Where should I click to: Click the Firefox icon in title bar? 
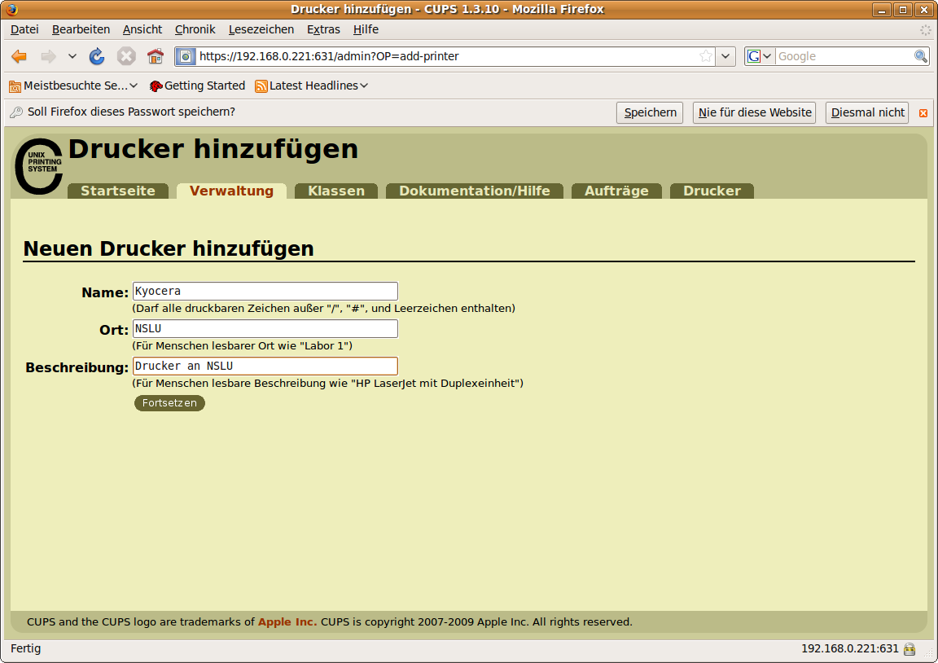click(x=11, y=9)
